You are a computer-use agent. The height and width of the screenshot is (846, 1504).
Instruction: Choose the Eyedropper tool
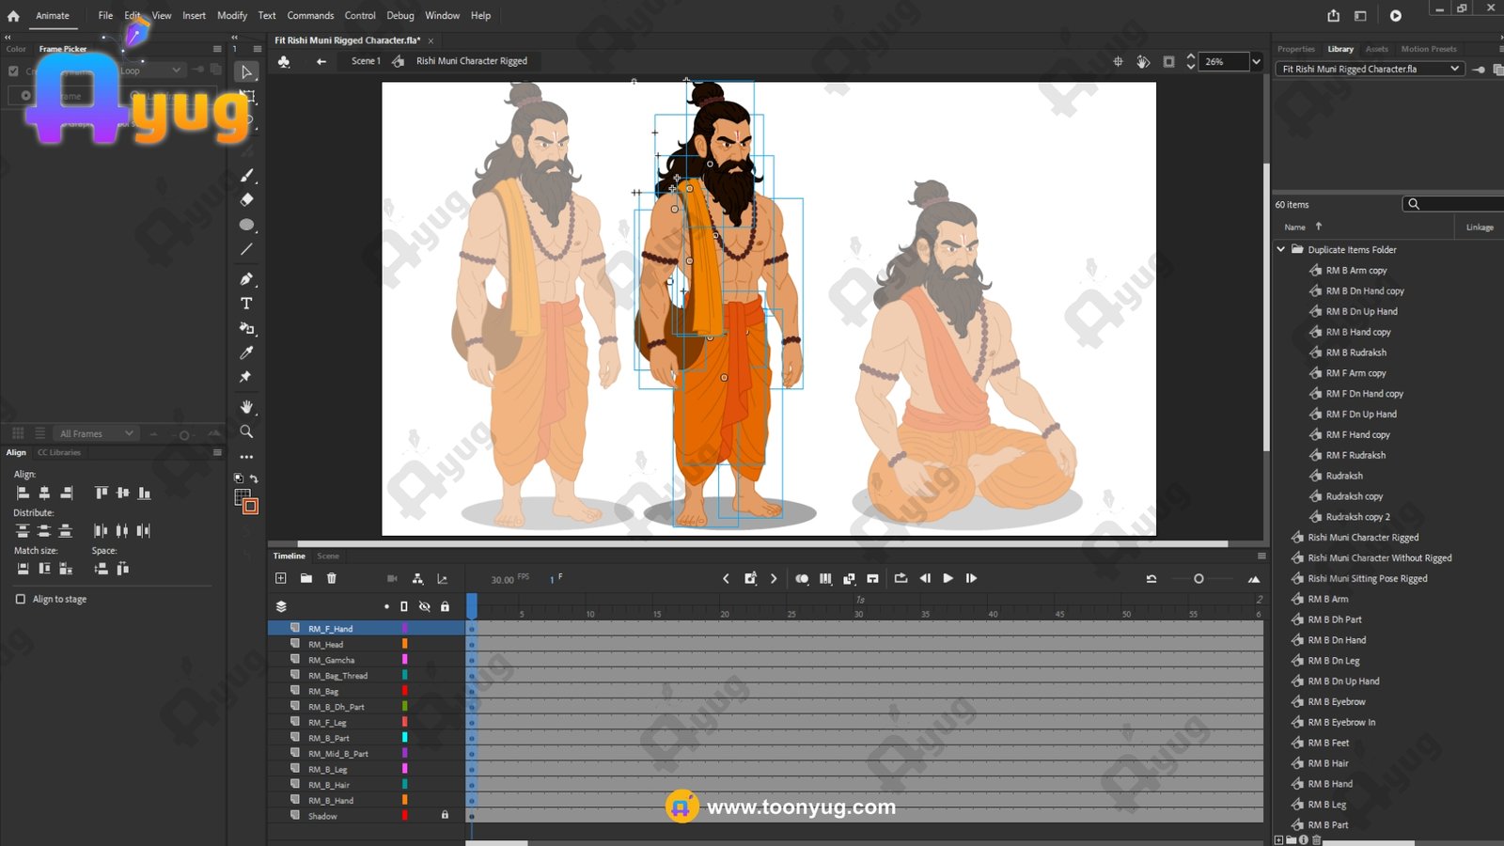point(246,352)
